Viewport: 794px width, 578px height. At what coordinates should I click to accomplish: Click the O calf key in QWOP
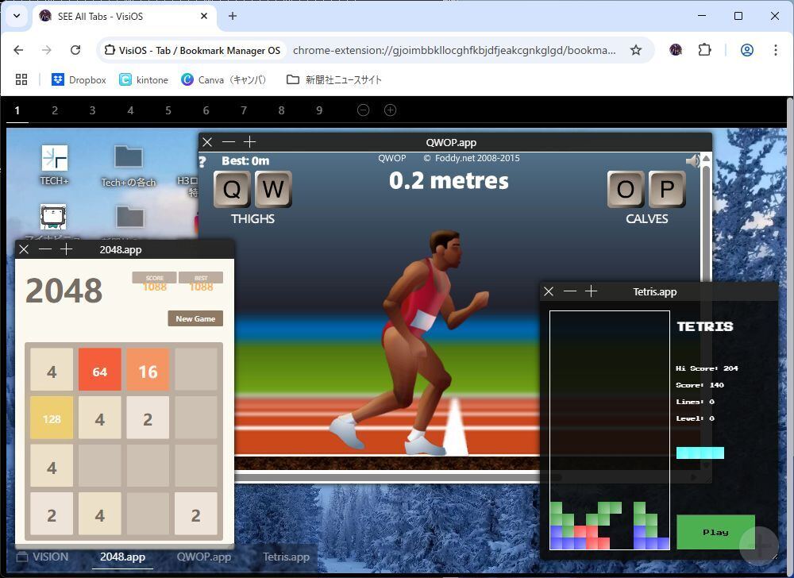coord(626,189)
